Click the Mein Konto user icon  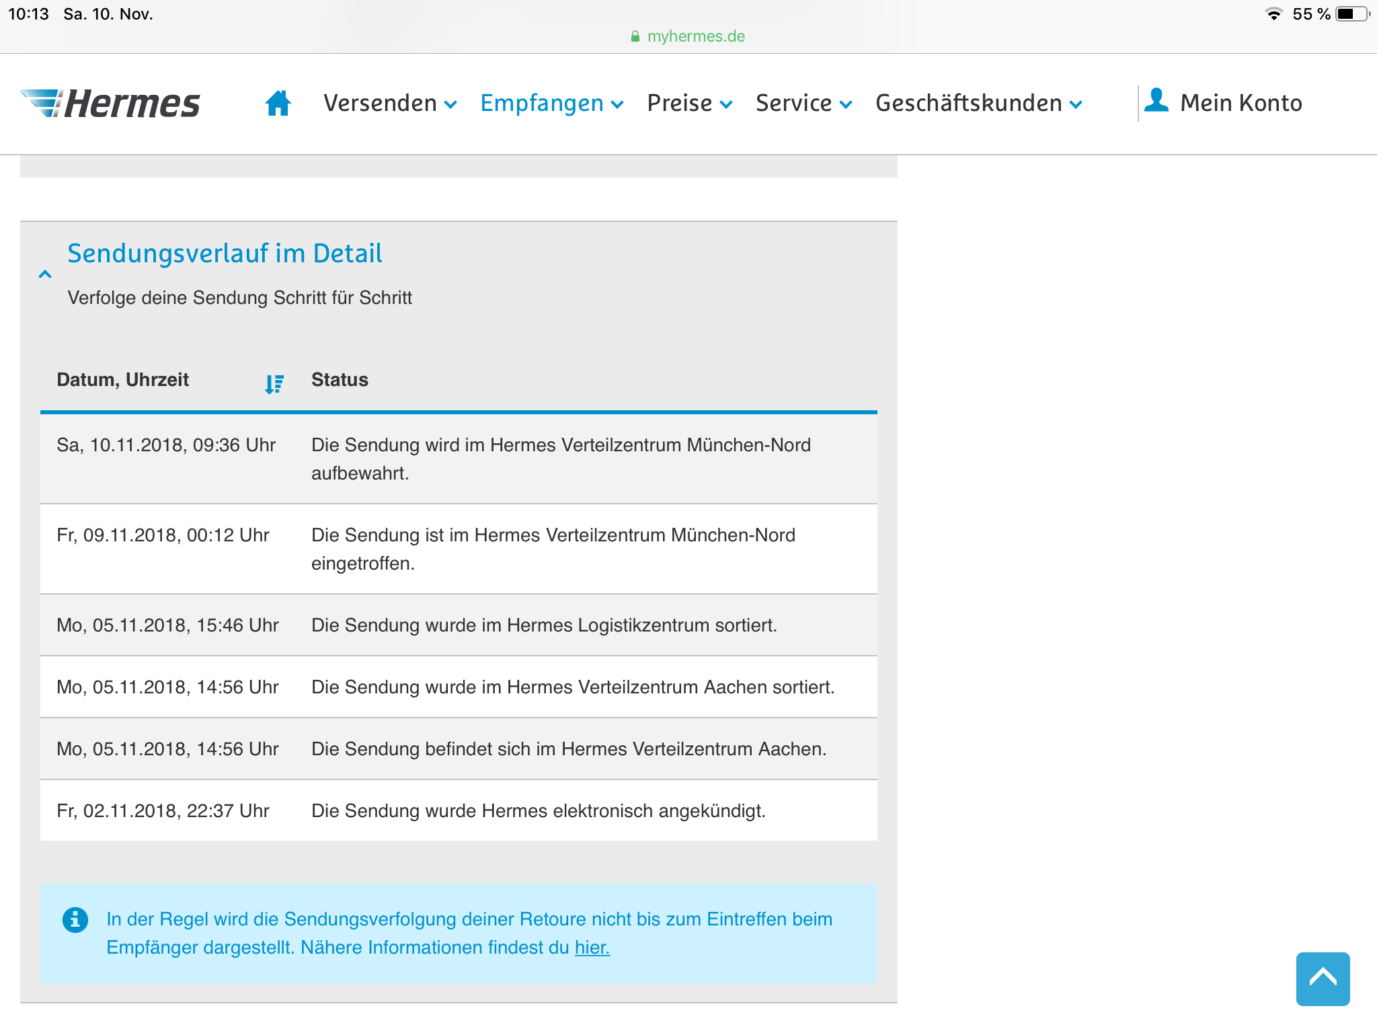(x=1156, y=101)
